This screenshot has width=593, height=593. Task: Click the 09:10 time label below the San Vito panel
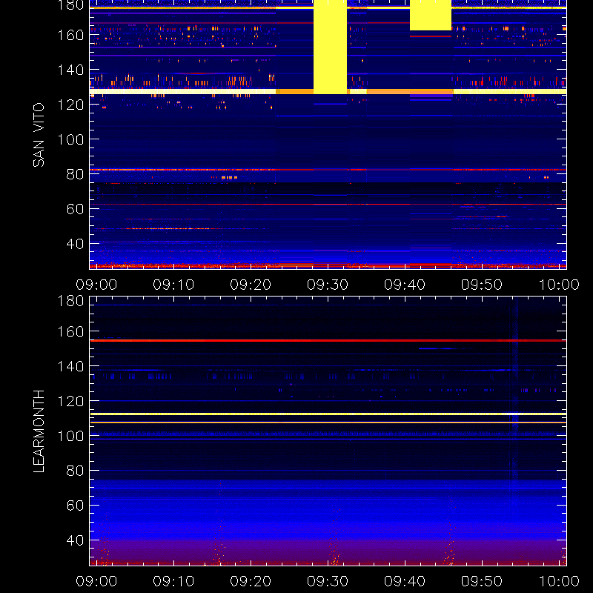pos(173,285)
